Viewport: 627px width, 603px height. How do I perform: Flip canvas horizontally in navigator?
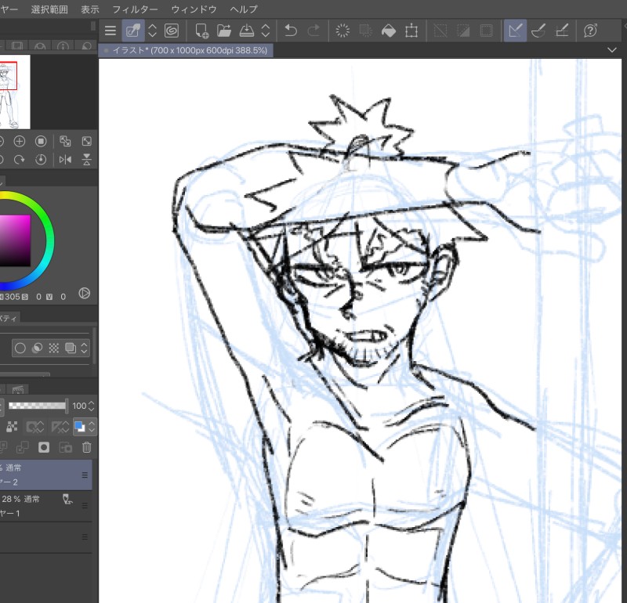(x=65, y=160)
